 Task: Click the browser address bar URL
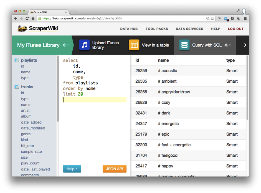click(82, 19)
